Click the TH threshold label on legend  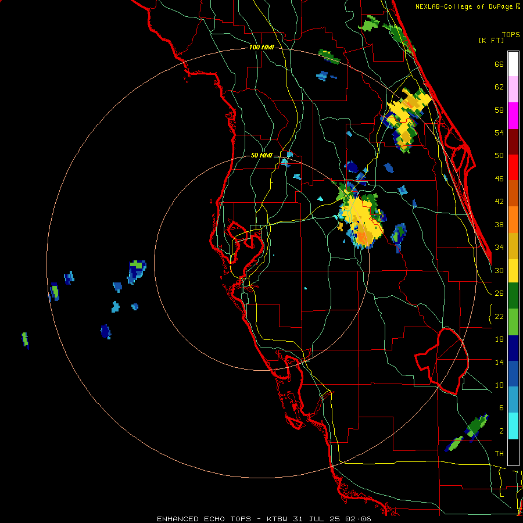[x=499, y=454]
